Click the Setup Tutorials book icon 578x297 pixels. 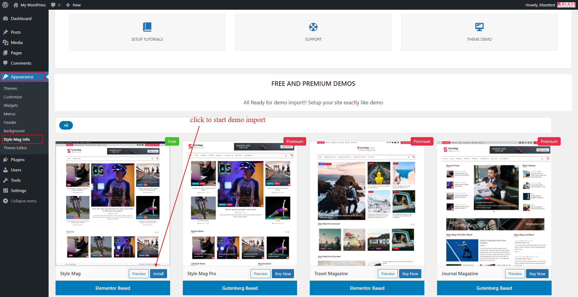(147, 27)
